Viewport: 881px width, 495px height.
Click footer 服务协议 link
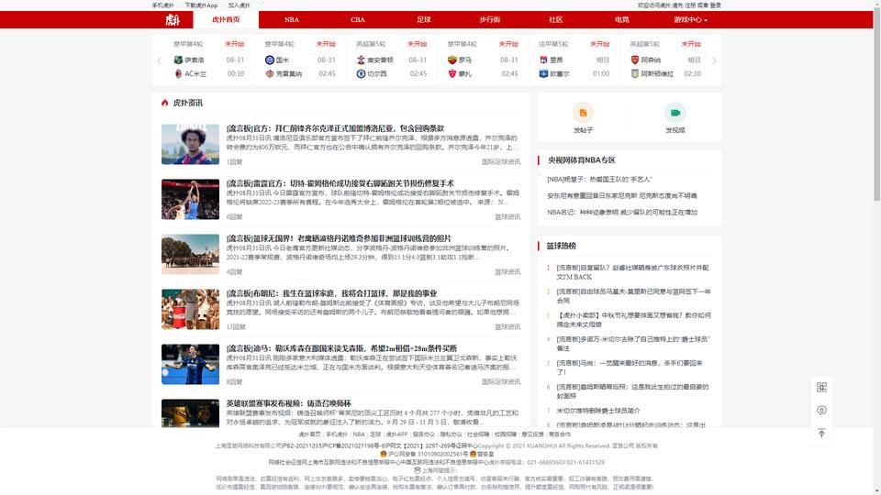click(x=424, y=434)
